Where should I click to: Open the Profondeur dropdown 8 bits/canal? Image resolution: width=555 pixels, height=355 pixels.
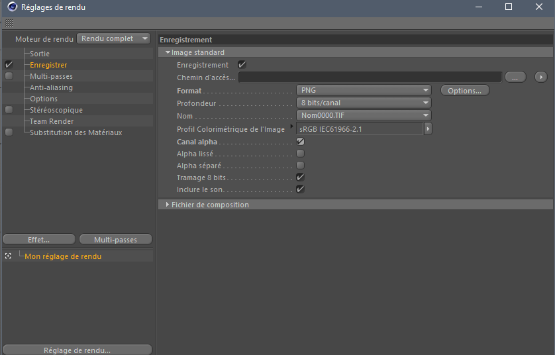364,103
